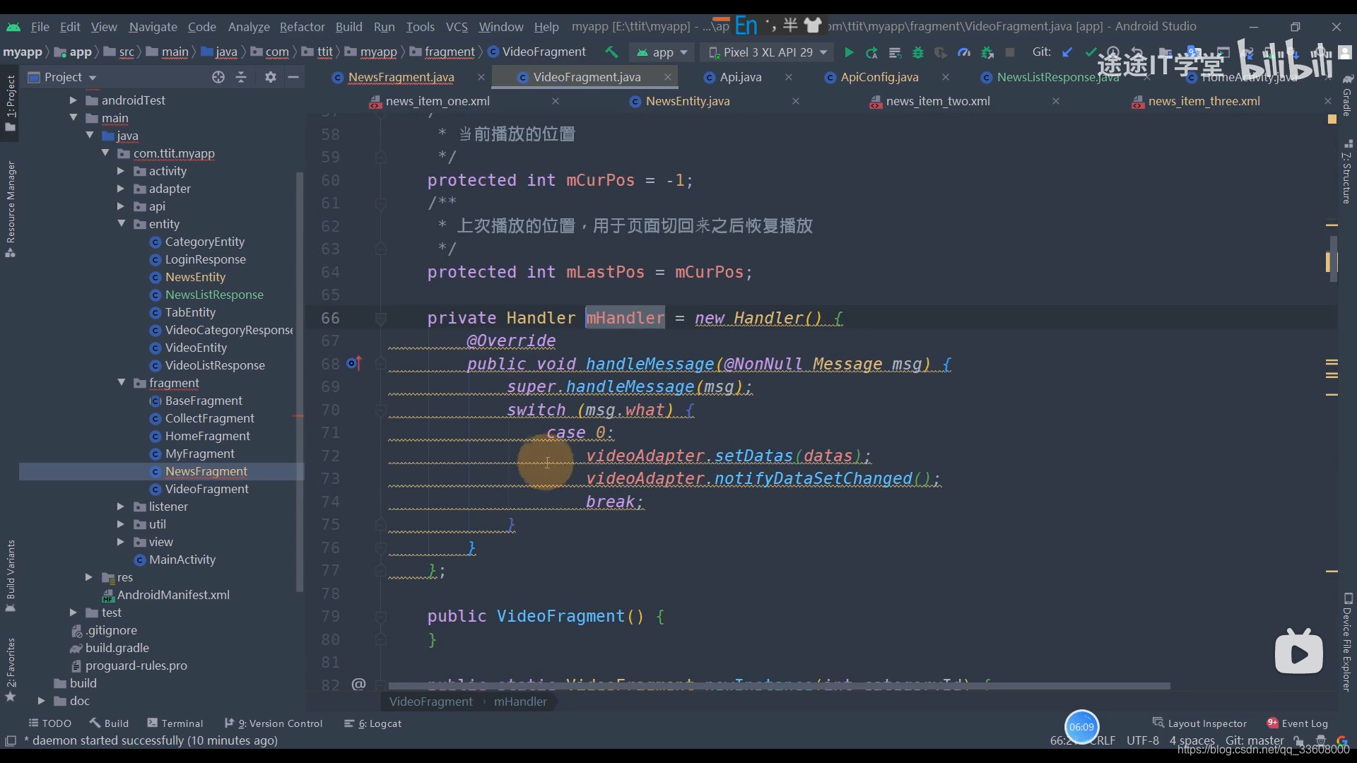
Task: Close the VideoFragment.java tab
Action: (x=668, y=77)
